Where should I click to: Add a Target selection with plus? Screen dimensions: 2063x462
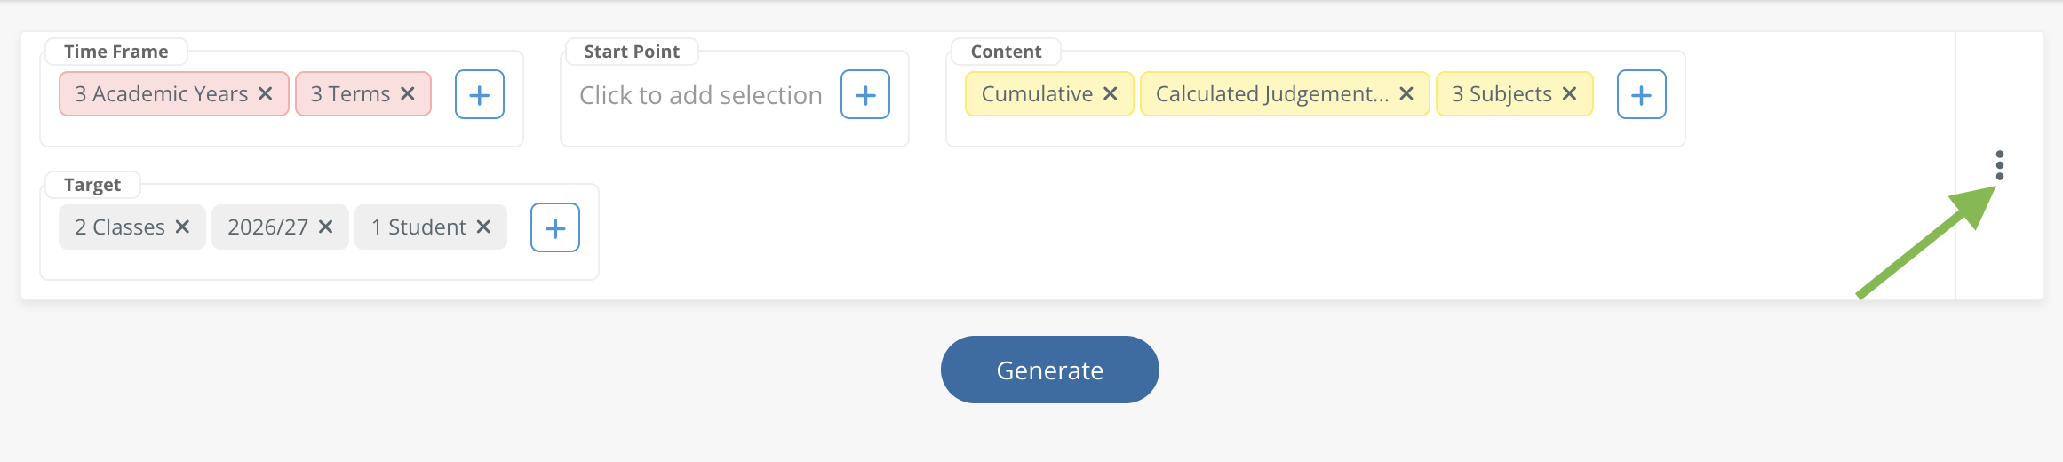555,227
